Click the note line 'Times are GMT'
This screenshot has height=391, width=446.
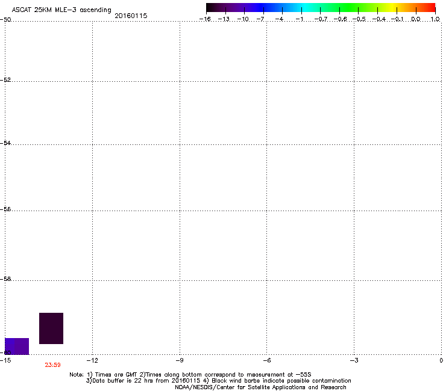pos(116,375)
